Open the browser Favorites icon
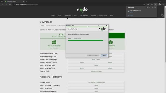This screenshot has height=93, width=166. (x=148, y=4)
